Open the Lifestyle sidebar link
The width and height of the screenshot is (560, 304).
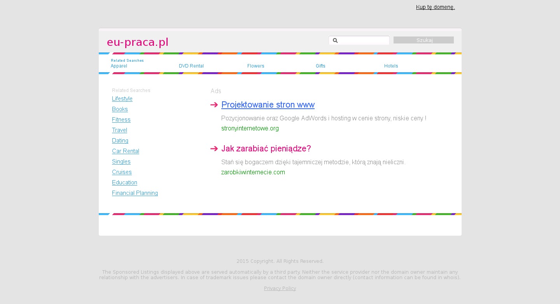(x=122, y=99)
